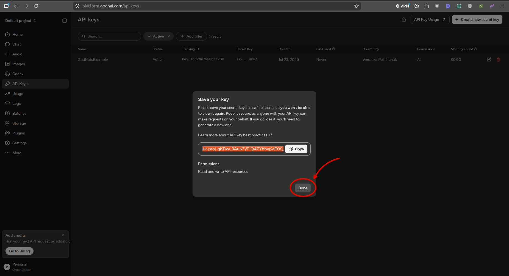Remove the Active filter chip
The image size is (509, 276).
coord(169,36)
